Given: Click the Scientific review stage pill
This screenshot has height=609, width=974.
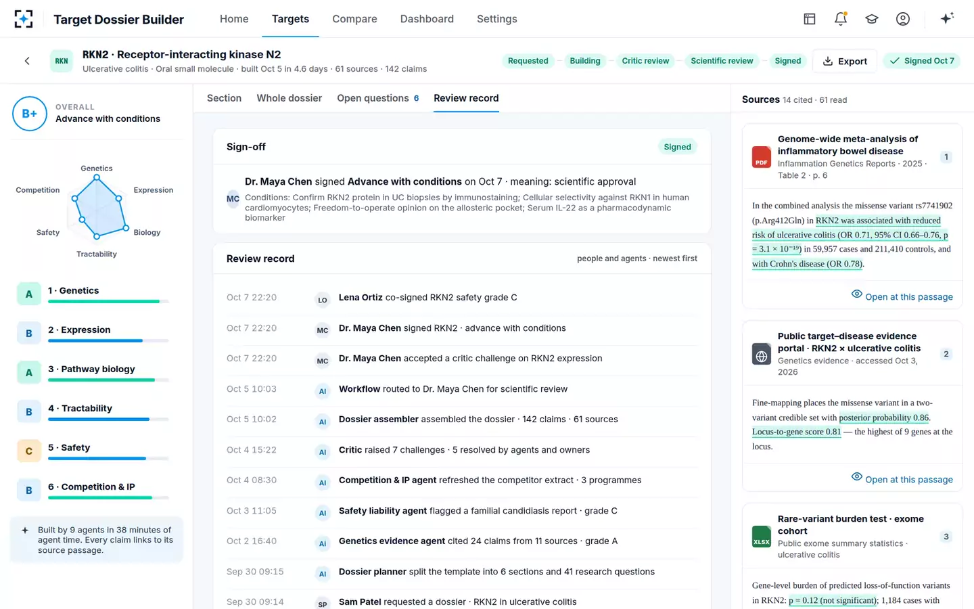Looking at the screenshot, I should click(x=722, y=61).
